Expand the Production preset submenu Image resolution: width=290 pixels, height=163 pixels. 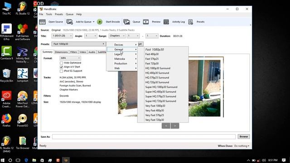(122, 63)
